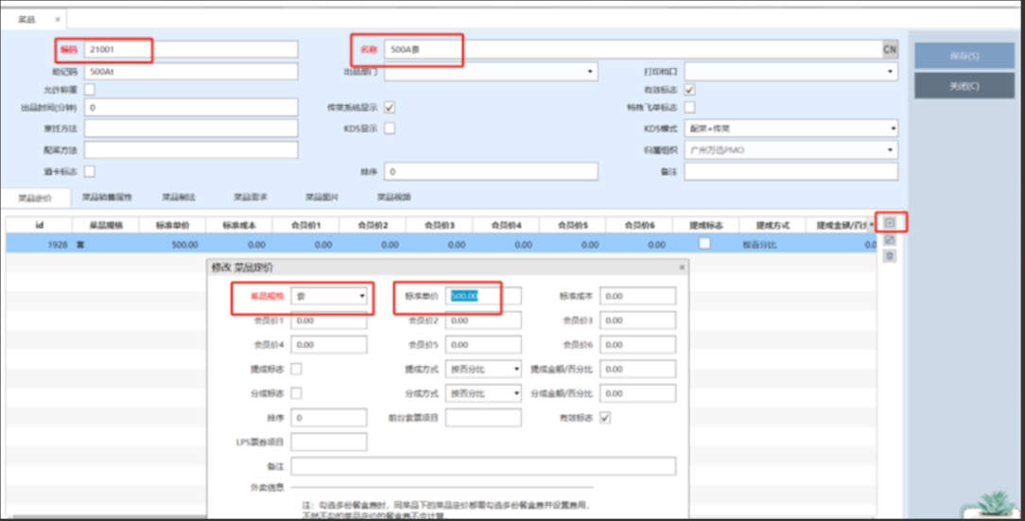Close the 菜品 tab with its x
The height and width of the screenshot is (521, 1025).
tap(57, 19)
